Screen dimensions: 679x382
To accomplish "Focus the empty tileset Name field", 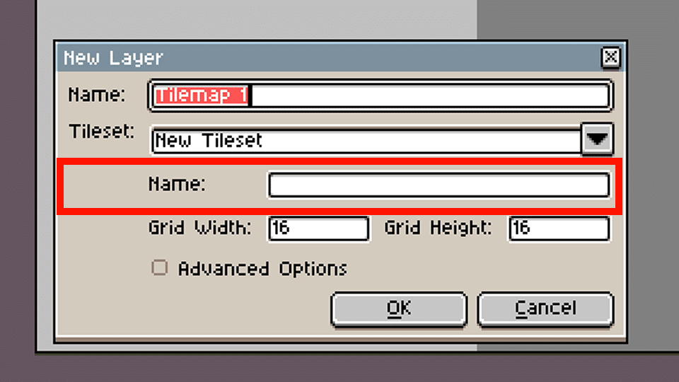I will click(x=439, y=185).
